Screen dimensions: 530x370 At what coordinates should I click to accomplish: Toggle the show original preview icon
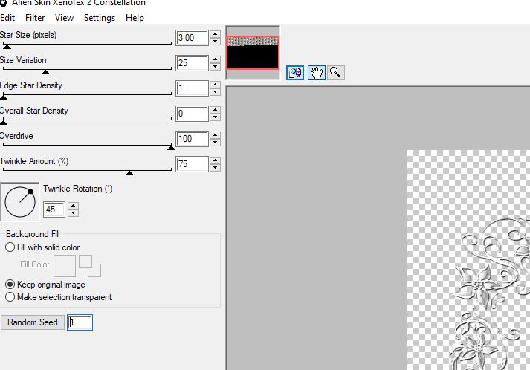point(295,73)
